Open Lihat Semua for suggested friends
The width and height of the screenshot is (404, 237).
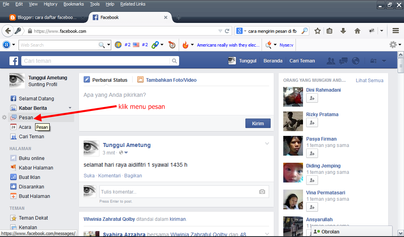point(369,80)
